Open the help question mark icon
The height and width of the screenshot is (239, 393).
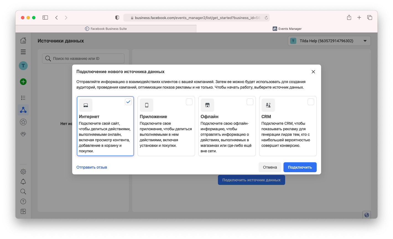(x=23, y=201)
